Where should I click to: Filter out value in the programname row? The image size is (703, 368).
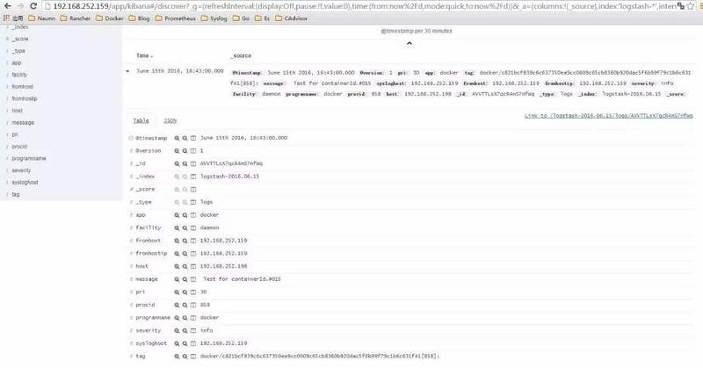click(x=185, y=318)
